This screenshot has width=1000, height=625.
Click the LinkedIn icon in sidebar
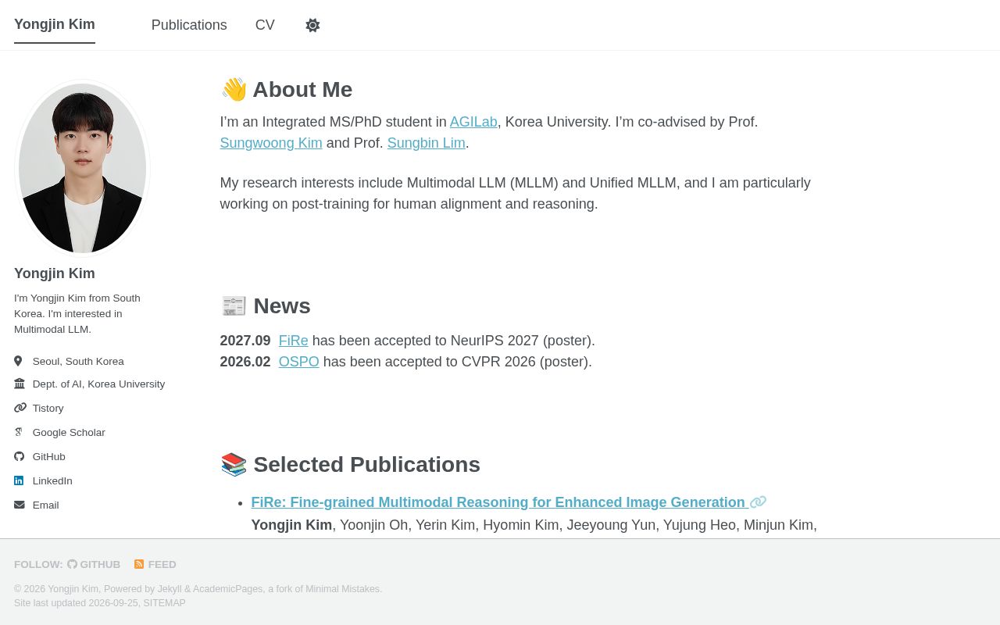[x=19, y=480]
